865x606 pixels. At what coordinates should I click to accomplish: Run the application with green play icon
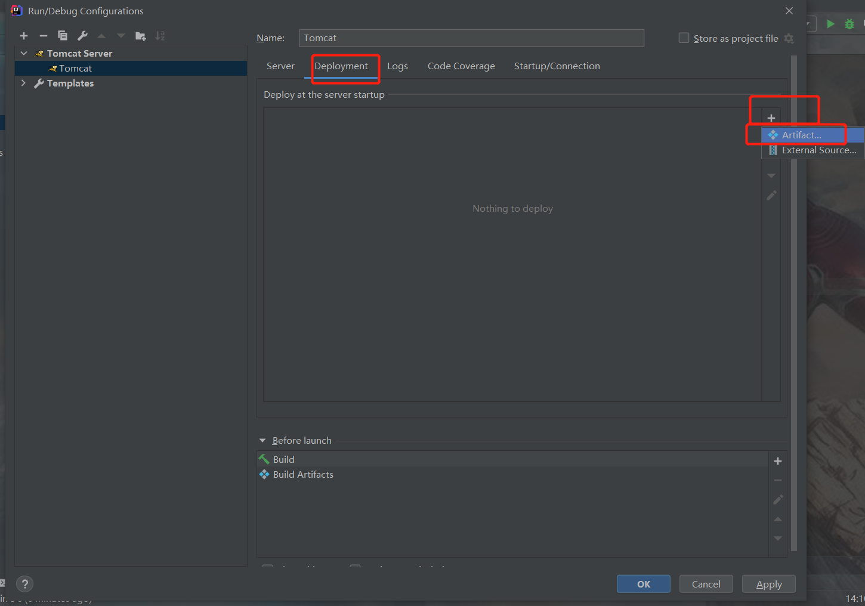point(830,24)
